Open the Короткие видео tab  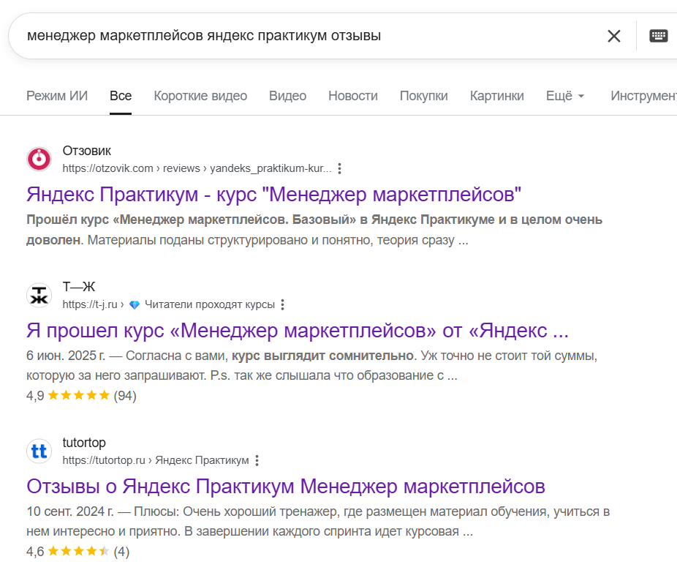(200, 96)
